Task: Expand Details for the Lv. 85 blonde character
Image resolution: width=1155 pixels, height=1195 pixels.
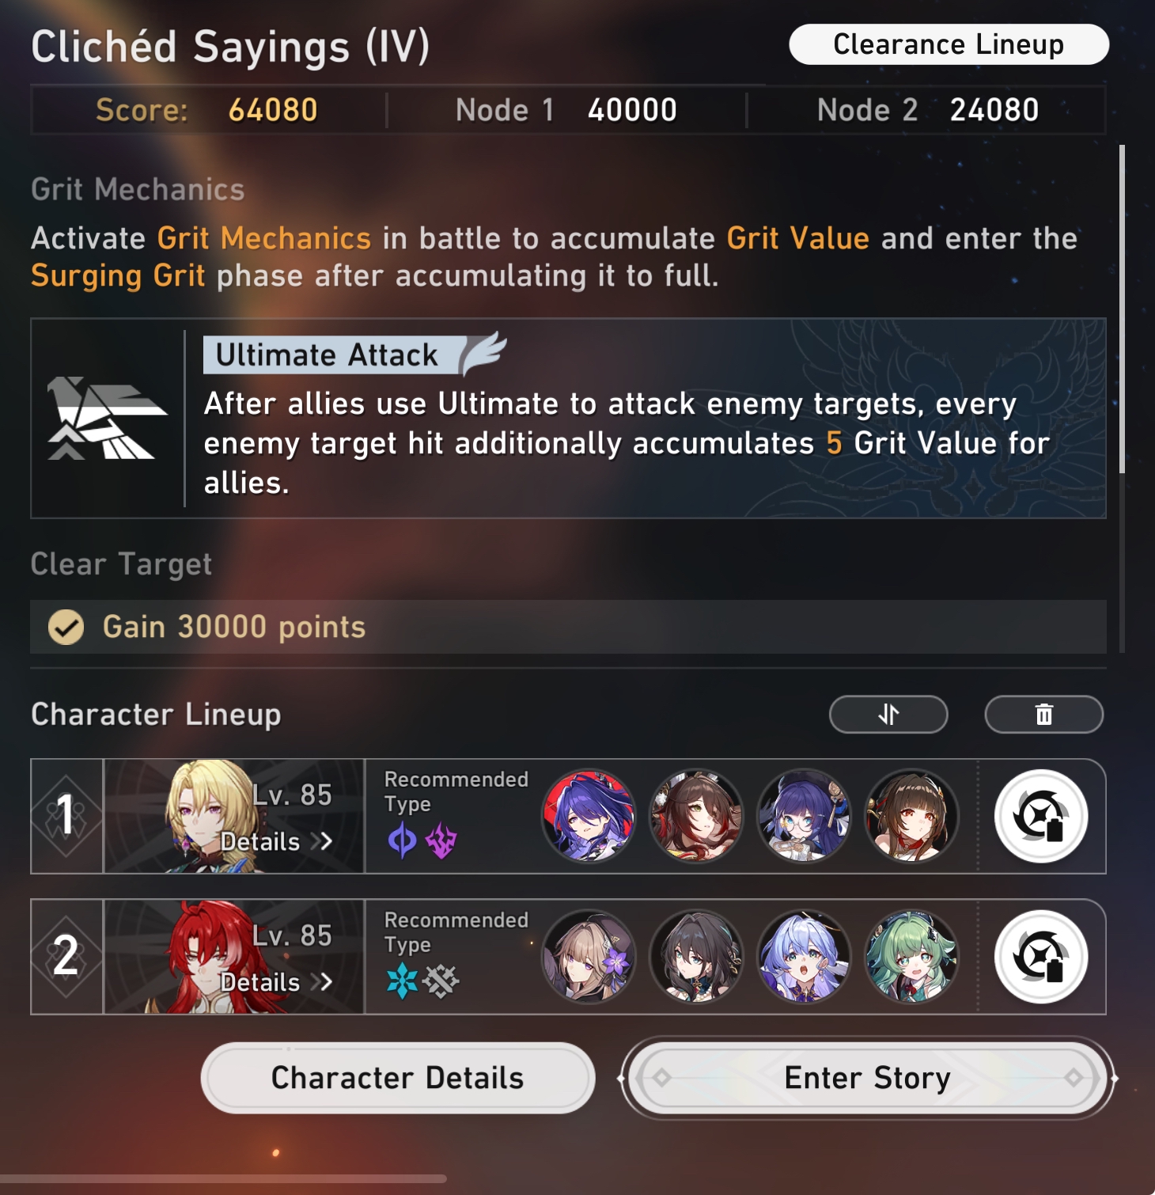Action: click(x=276, y=841)
